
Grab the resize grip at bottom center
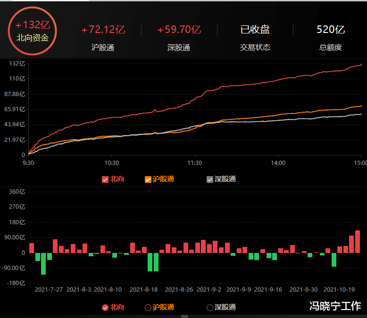tap(184, 317)
